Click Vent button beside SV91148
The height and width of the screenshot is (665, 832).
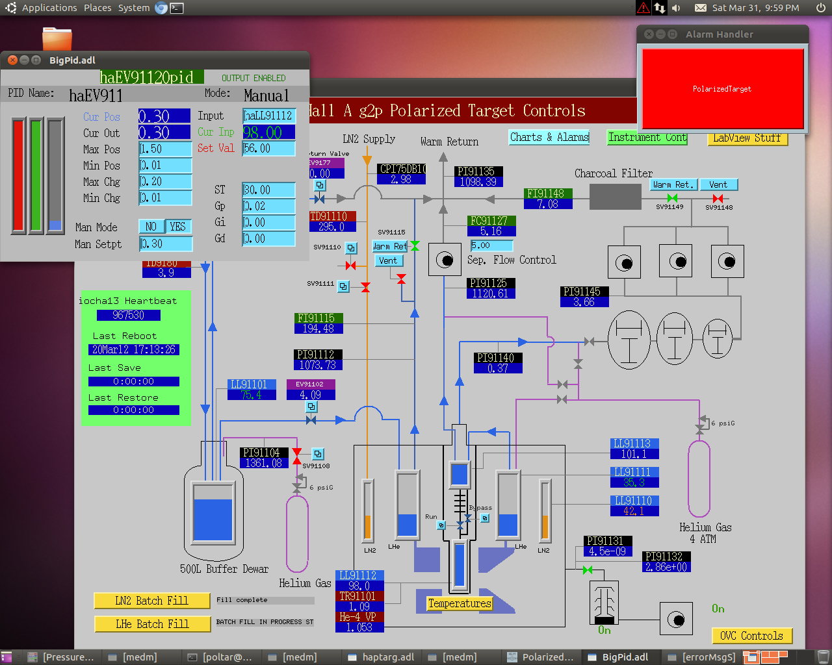719,184
